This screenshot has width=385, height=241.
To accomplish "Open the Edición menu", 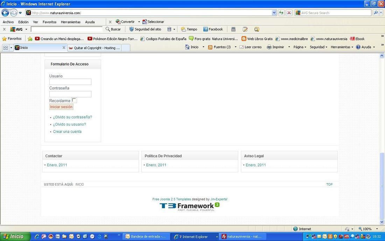I will 23,22.
